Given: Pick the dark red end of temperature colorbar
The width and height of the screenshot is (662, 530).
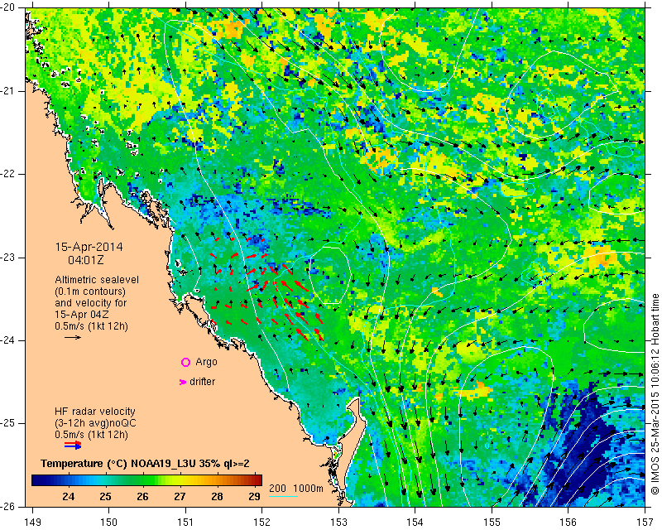Looking at the screenshot, I should pos(258,480).
